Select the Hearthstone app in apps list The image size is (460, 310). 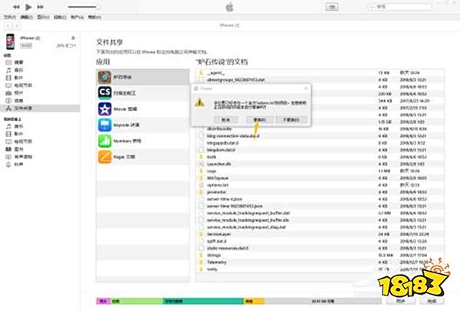point(143,77)
